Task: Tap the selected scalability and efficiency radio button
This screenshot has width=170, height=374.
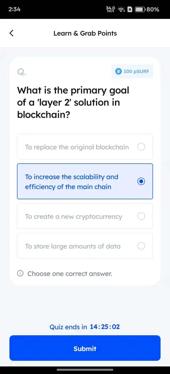Action: (x=141, y=182)
